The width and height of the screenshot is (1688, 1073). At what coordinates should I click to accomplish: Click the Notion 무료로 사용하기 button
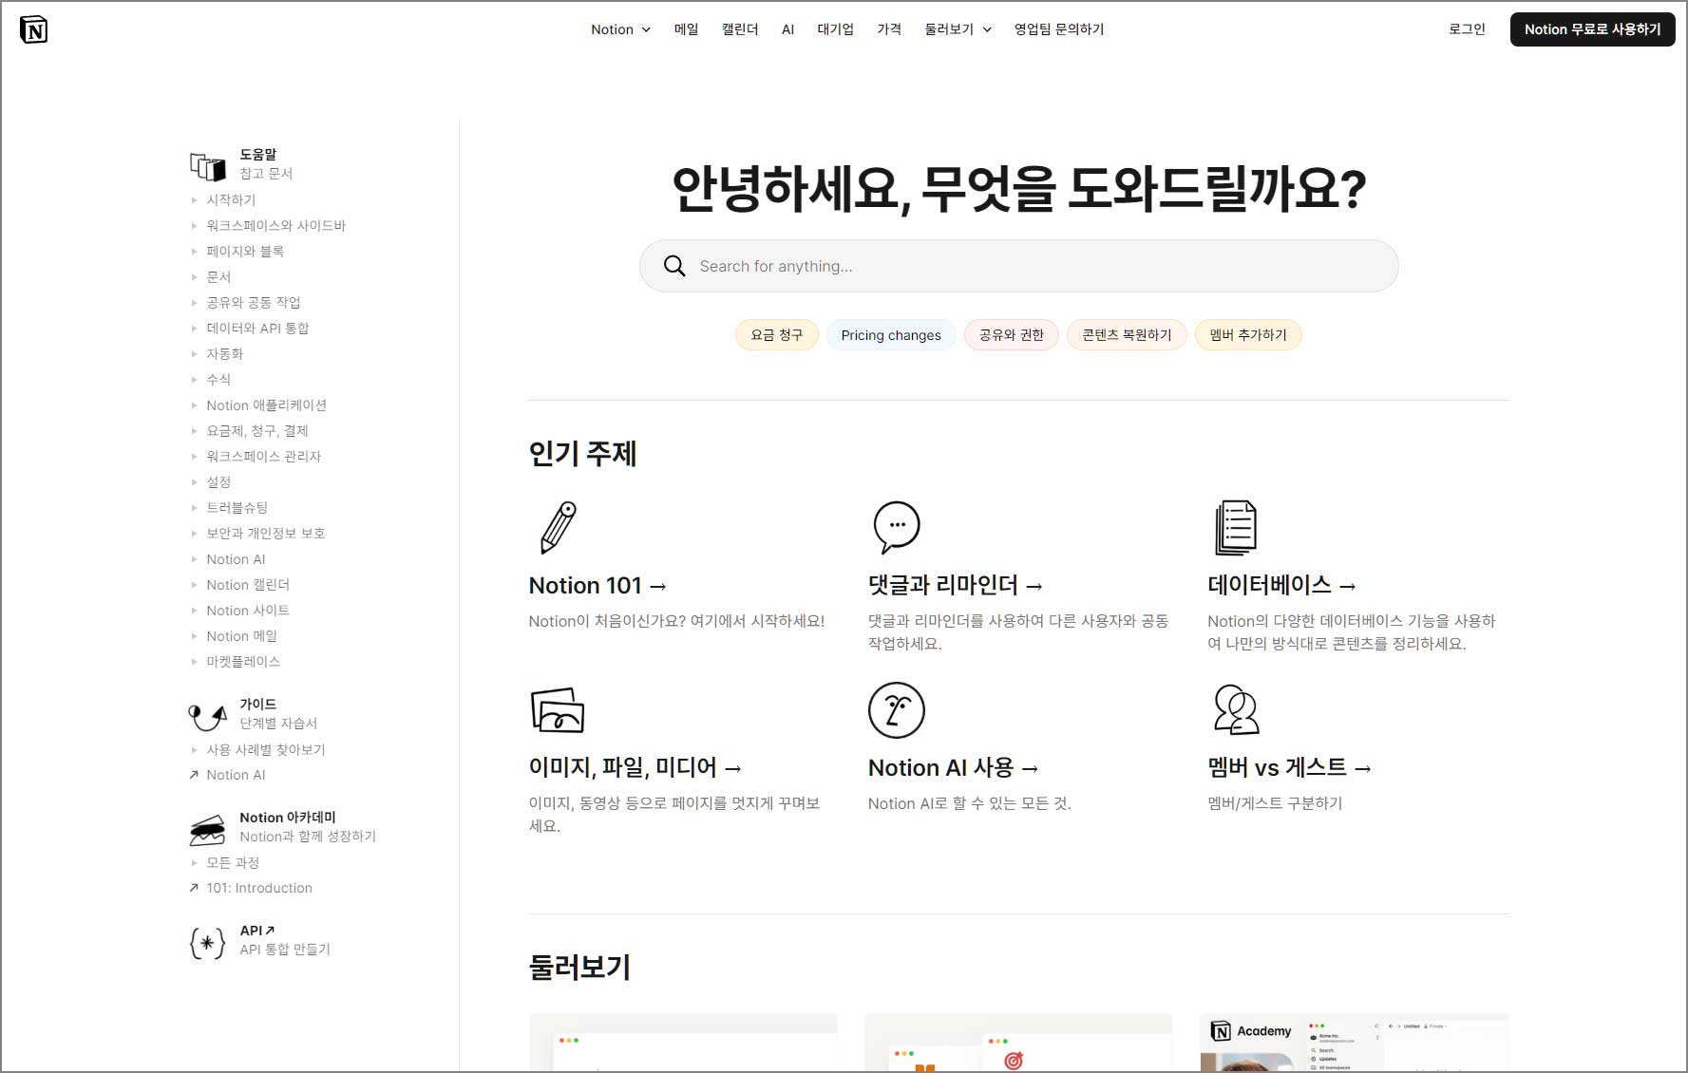coord(1592,29)
